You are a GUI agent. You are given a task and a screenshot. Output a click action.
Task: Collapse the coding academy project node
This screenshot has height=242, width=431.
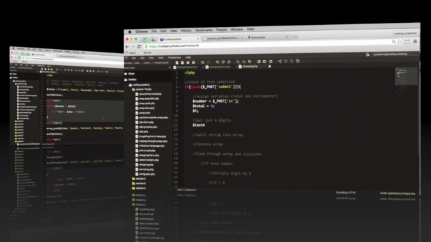pos(139,85)
